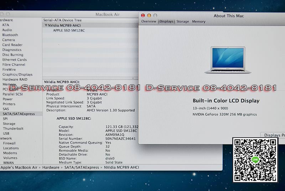Viewport: 285px width, 191px height.
Task: Click Apple's MacBook Air in path bar
Action: tap(19, 168)
